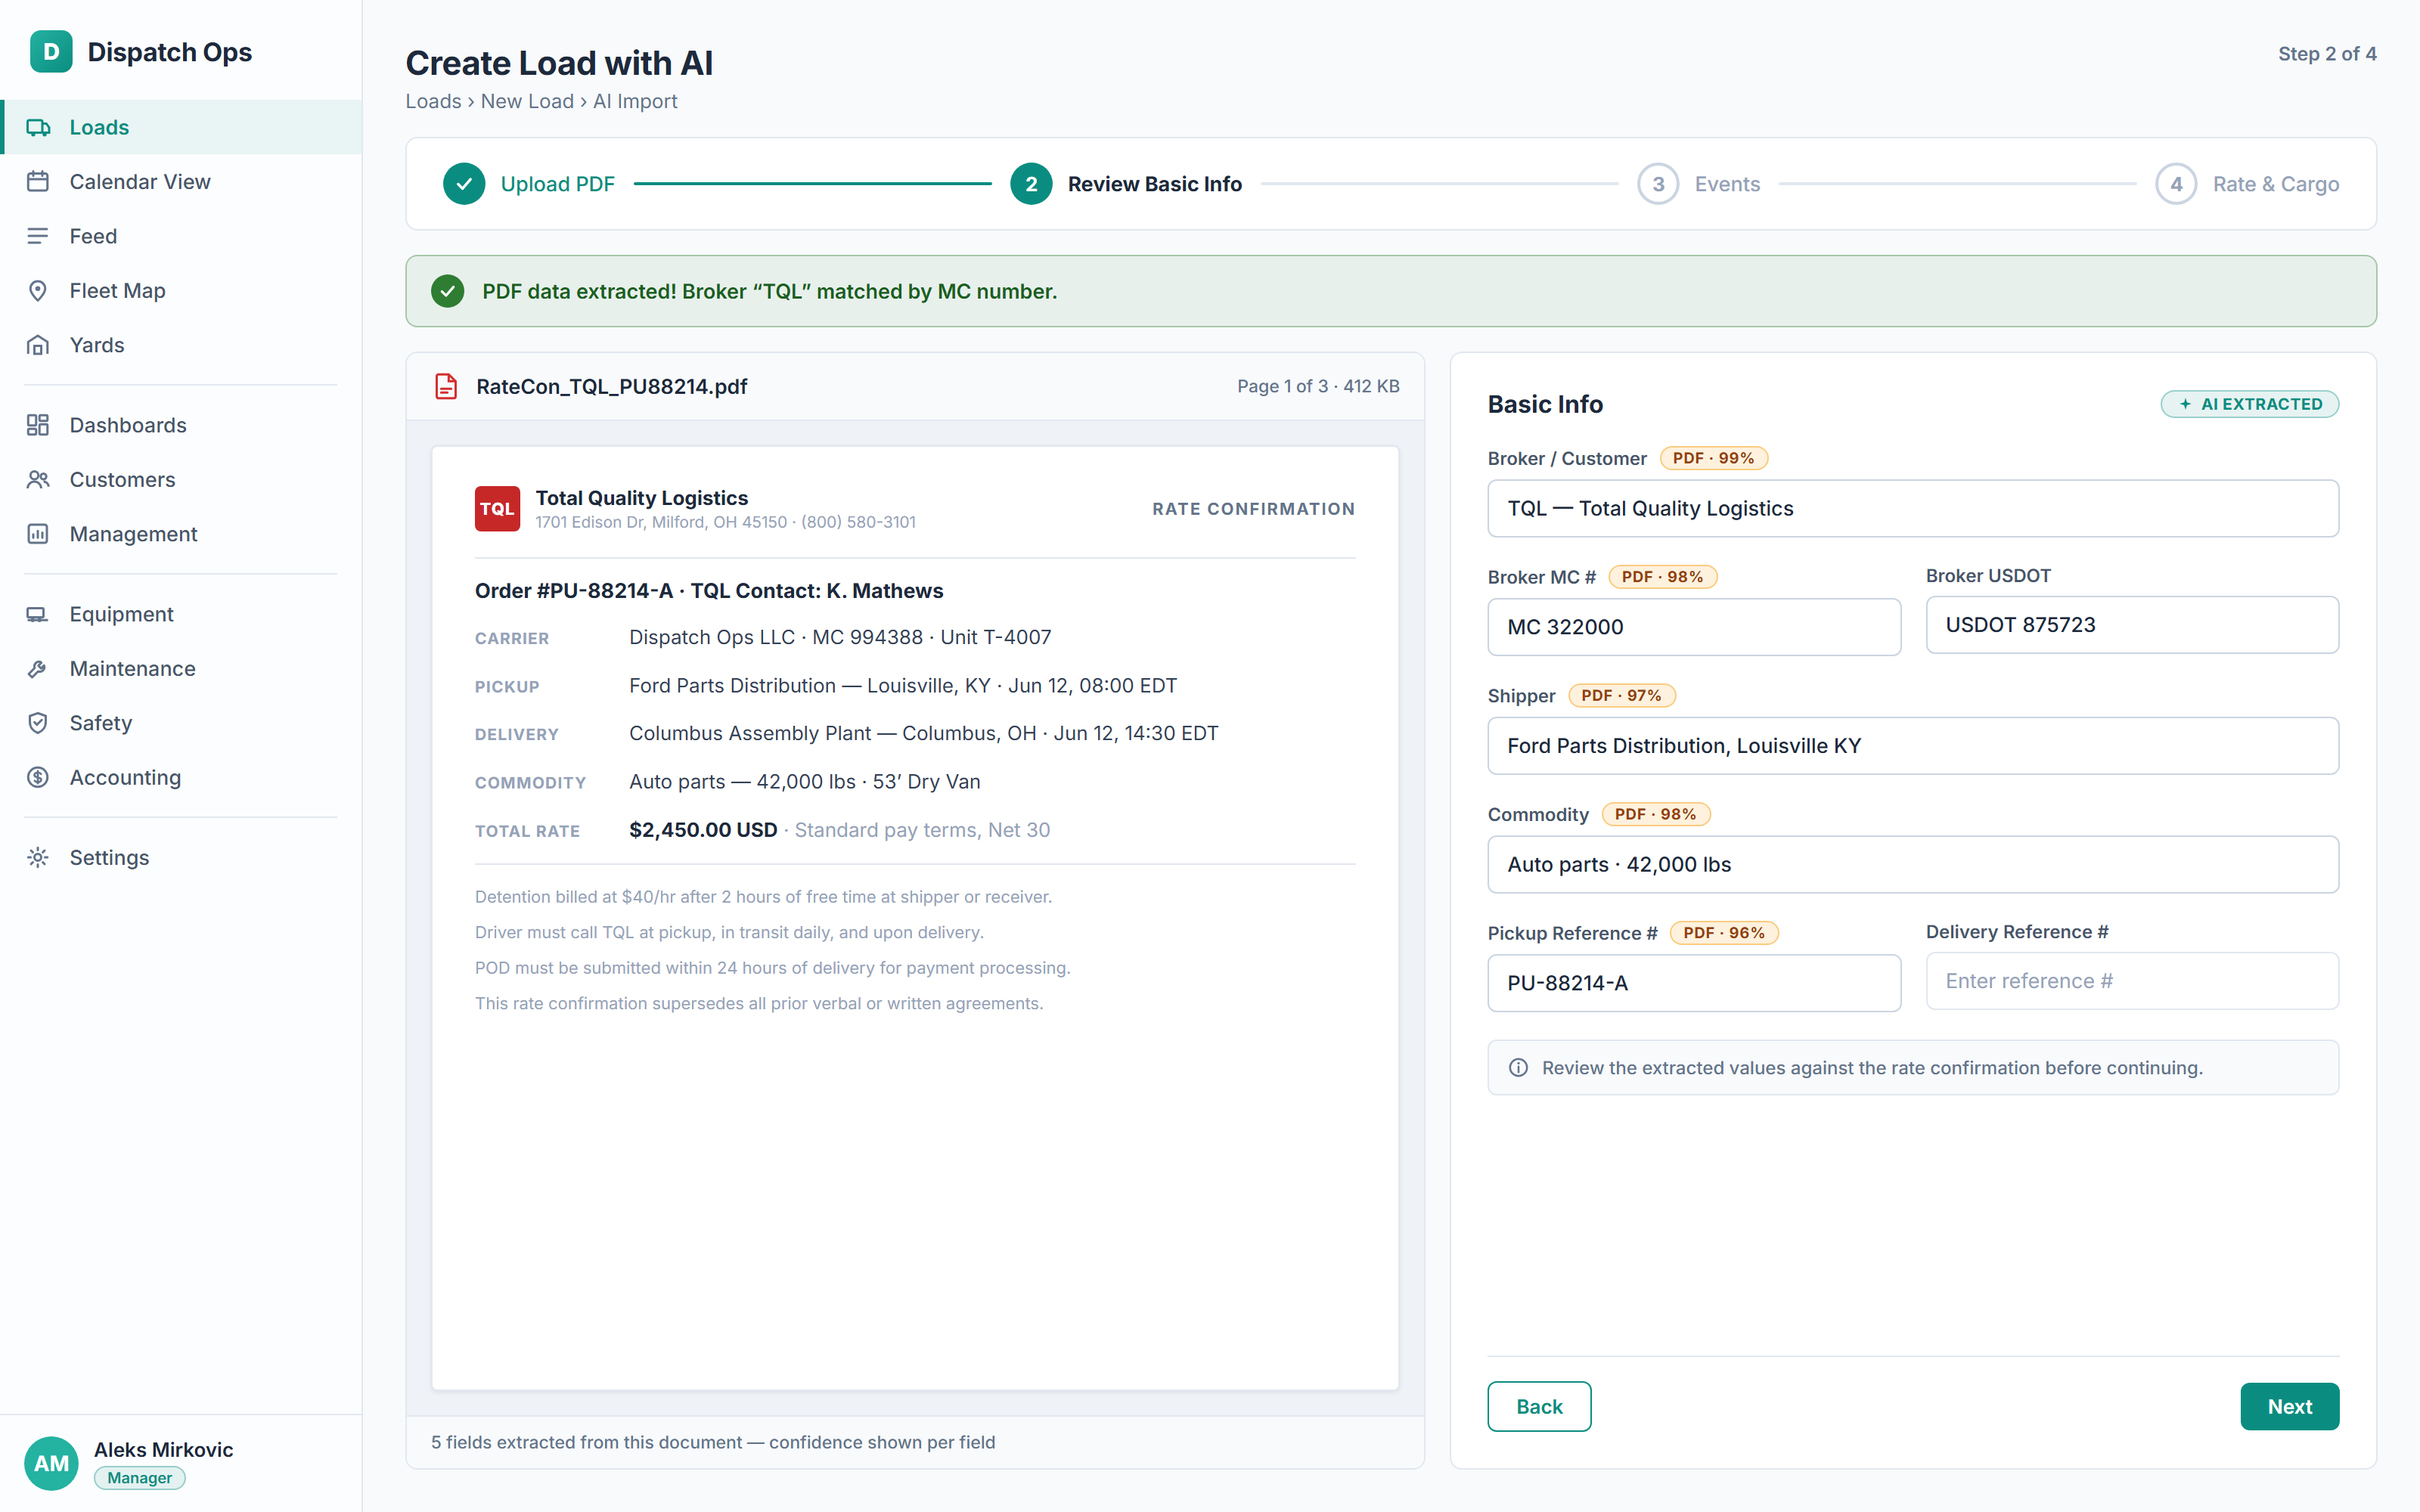2420x1512 pixels.
Task: Click file name RateCon_TQL_PU88214.pdf
Action: point(611,386)
